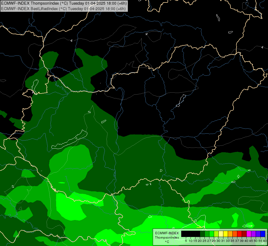Screen dimensions: 268x246
Task: Select the pure blue 55–60 legend swatch
Action: pos(263,234)
